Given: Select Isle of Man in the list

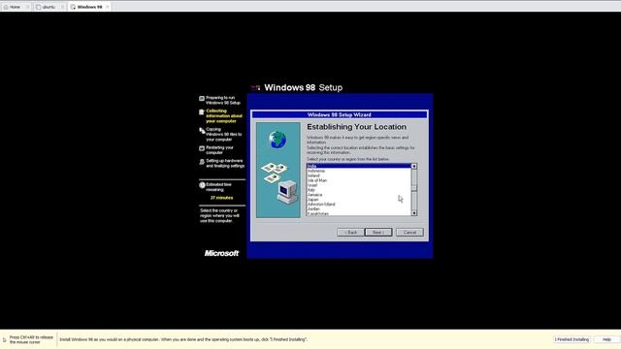Looking at the screenshot, I should click(x=359, y=180).
